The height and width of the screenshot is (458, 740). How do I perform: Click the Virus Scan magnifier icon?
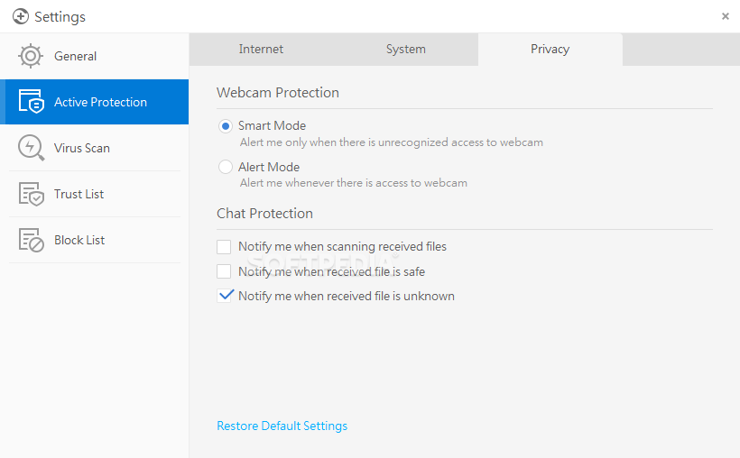coord(32,148)
